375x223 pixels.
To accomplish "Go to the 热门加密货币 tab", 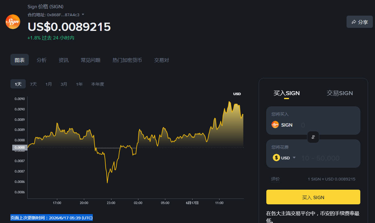I will point(127,60).
